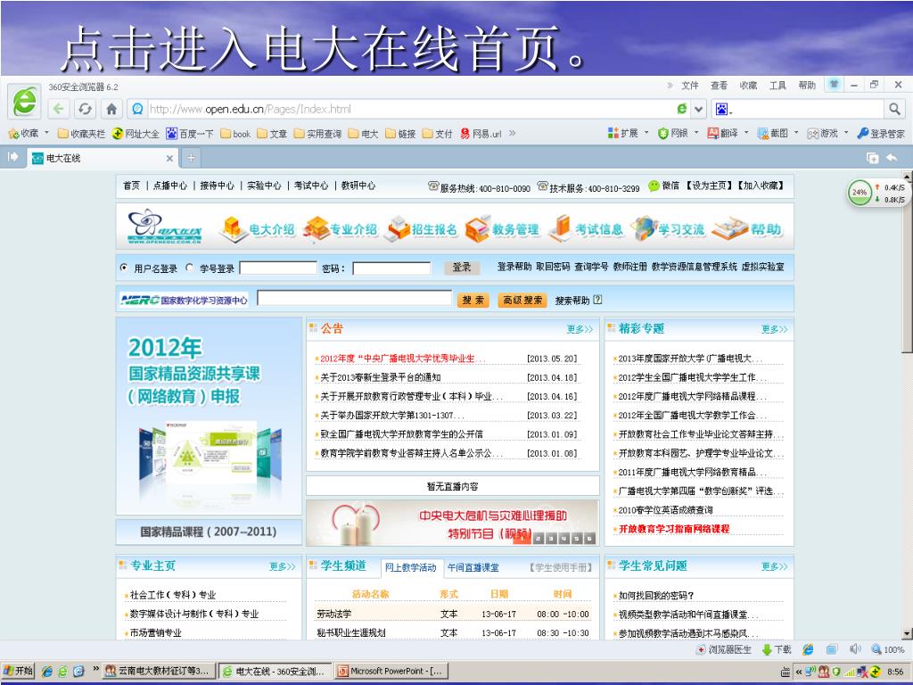Expand the 扩展 dropdown arrow
913x685 pixels.
tap(646, 133)
